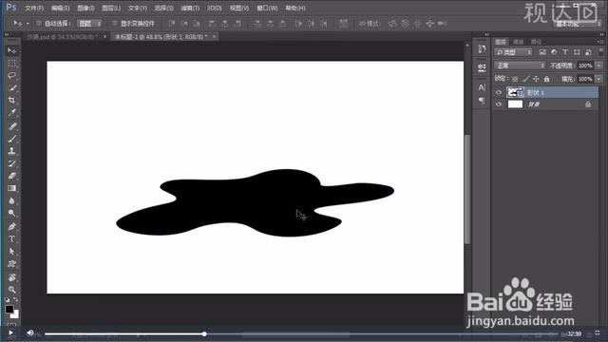
Task: Open the 文件(F) menu
Action: pos(34,8)
